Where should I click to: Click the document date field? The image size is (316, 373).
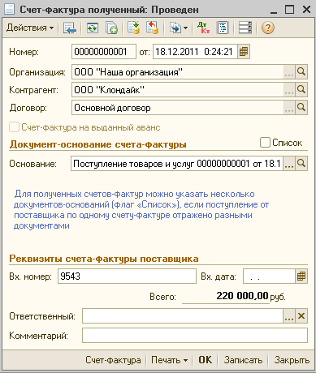click(x=195, y=52)
